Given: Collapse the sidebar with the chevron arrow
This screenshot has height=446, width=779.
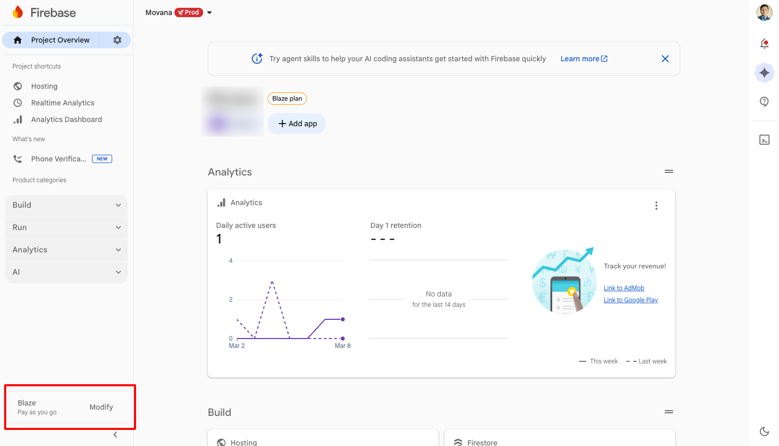Looking at the screenshot, I should click(x=115, y=435).
